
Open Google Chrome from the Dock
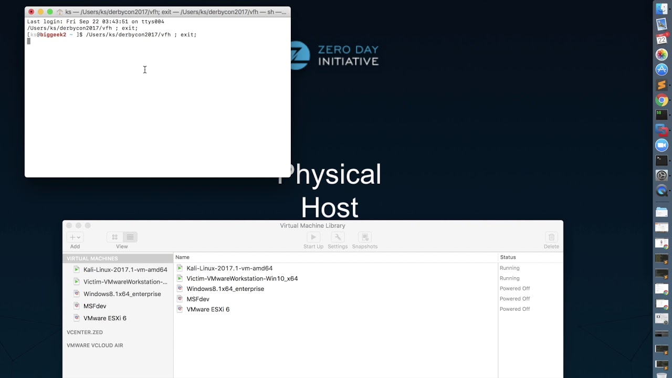(x=661, y=100)
